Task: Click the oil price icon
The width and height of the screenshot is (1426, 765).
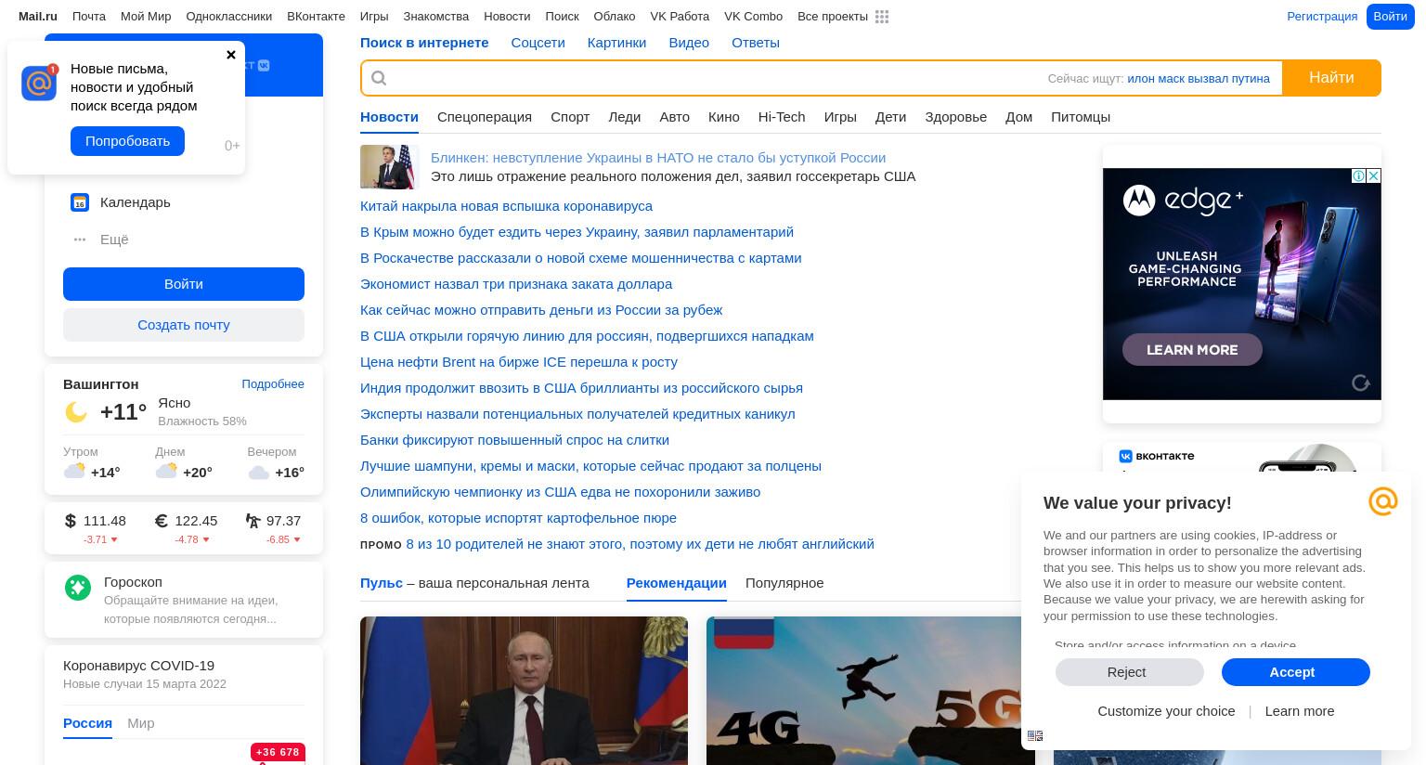Action: [x=253, y=521]
